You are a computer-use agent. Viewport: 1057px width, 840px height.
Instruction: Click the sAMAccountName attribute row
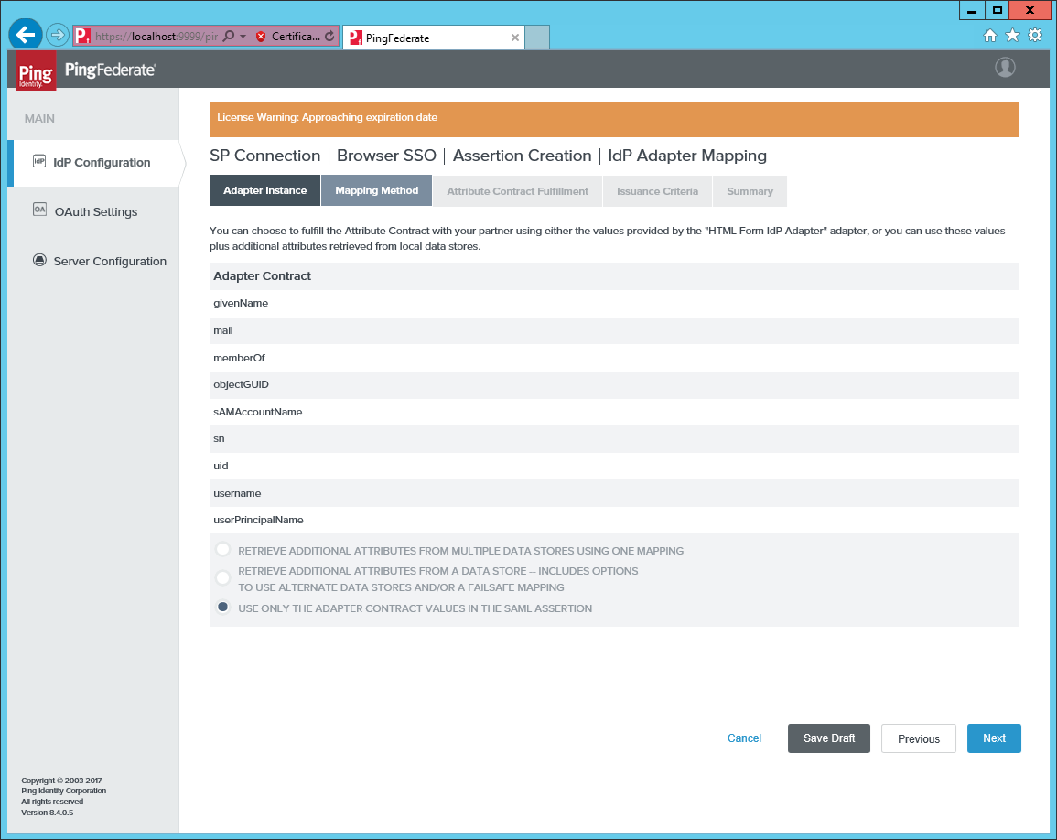pos(614,412)
